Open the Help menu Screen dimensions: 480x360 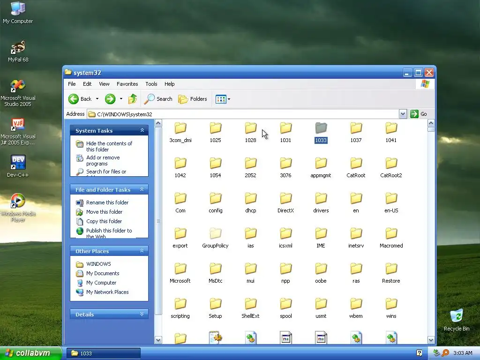tap(169, 84)
